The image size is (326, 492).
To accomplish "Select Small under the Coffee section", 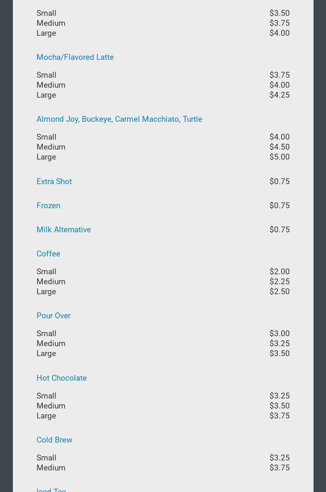I will (46, 272).
